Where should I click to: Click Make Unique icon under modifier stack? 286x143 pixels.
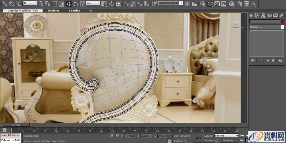tap(268, 60)
